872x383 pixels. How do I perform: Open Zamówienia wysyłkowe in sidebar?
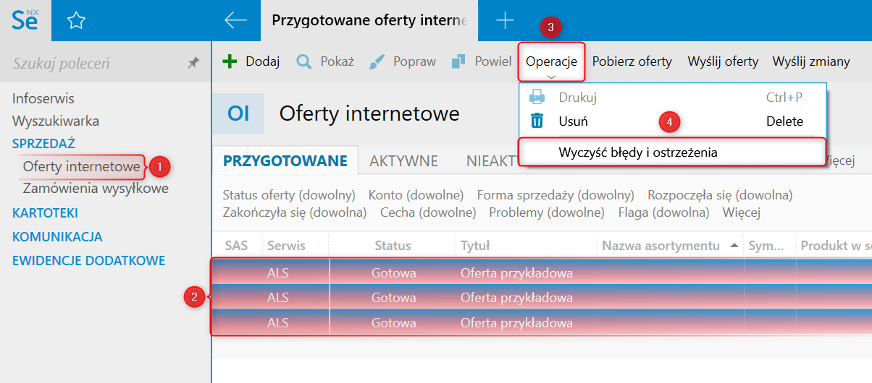96,189
